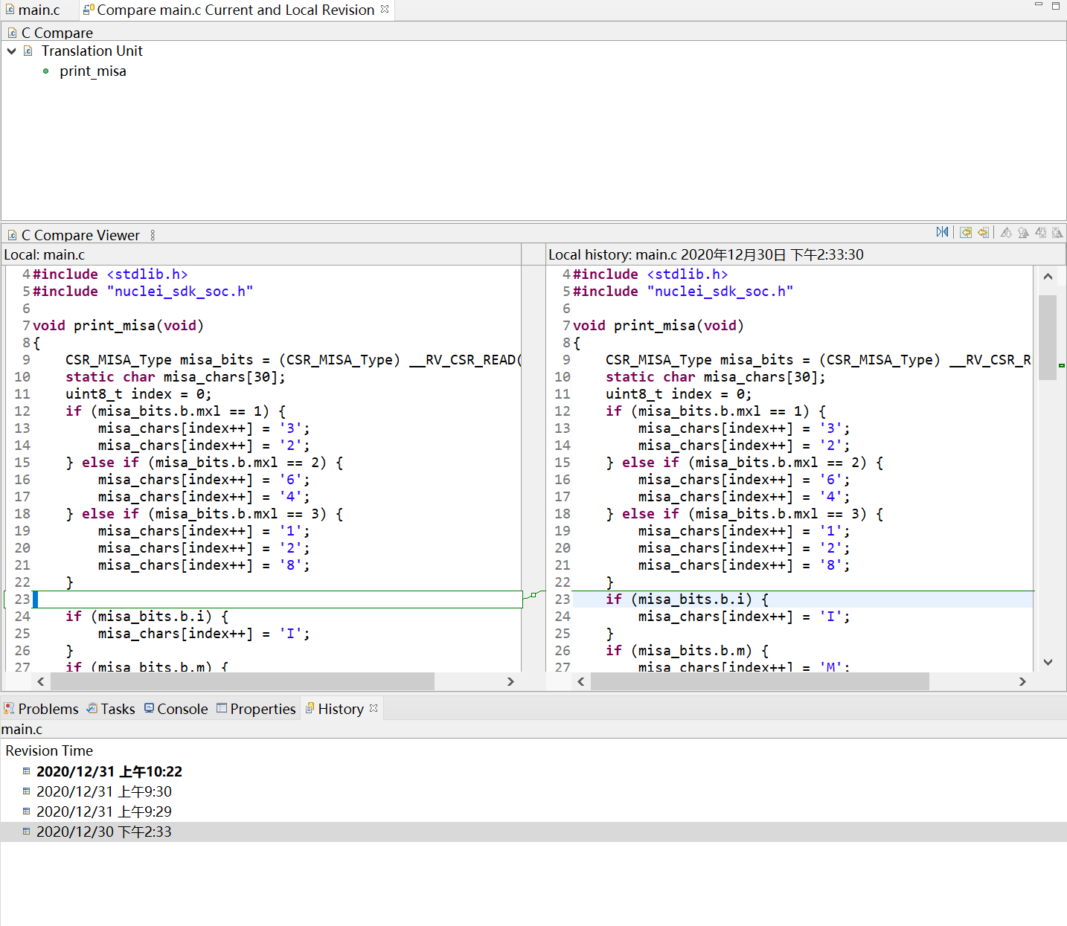
Task: Click the Revision Time column header
Action: pos(49,750)
